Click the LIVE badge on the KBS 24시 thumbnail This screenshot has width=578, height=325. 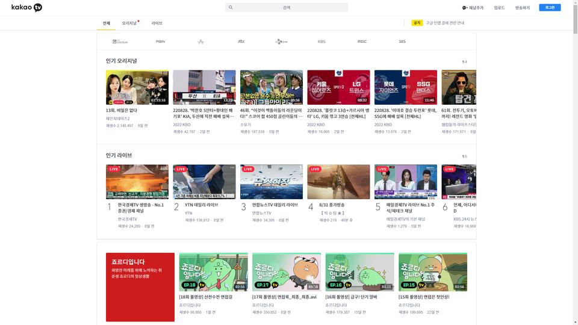[x=449, y=169]
